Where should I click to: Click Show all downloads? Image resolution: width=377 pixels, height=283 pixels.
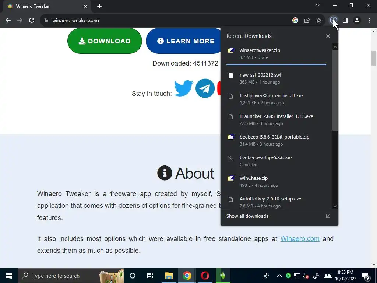pos(247,216)
